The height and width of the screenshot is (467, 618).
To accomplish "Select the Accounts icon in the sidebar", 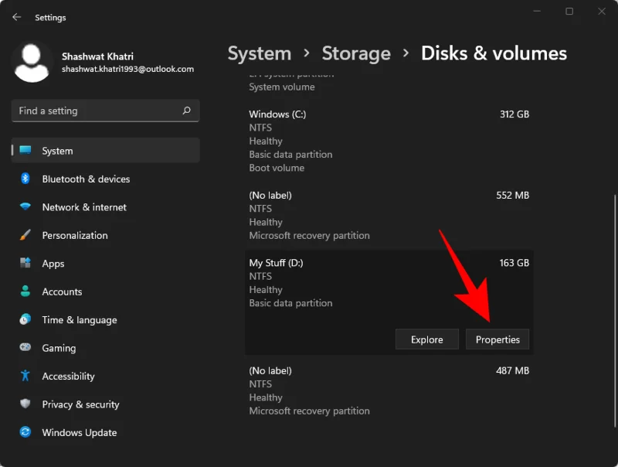I will click(25, 291).
